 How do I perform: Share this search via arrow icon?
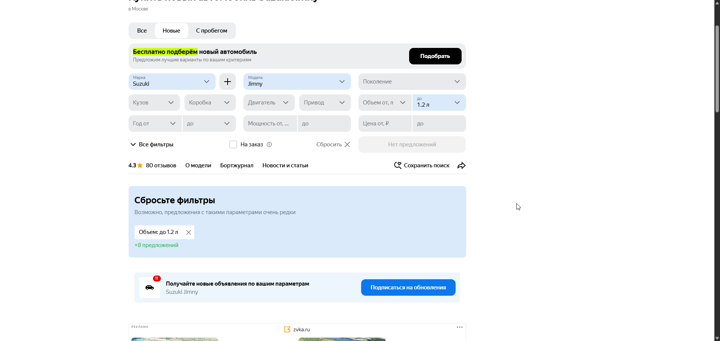coord(461,165)
